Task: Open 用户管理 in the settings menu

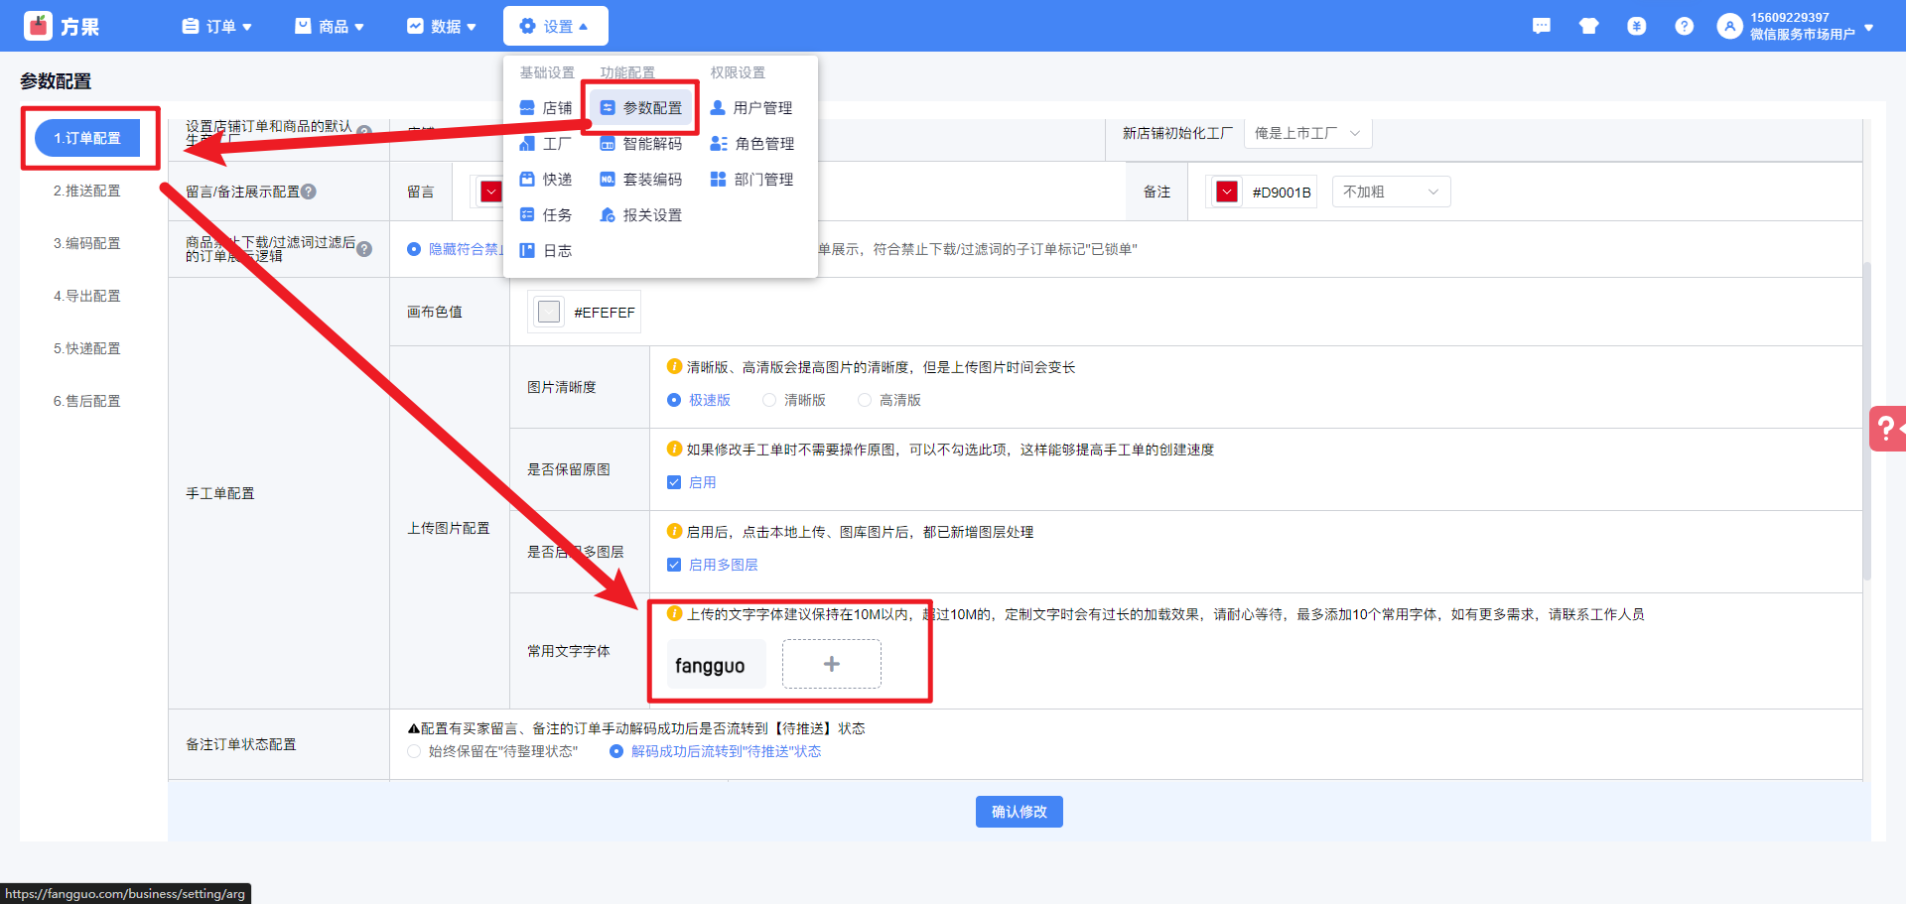Action: pyautogui.click(x=751, y=108)
